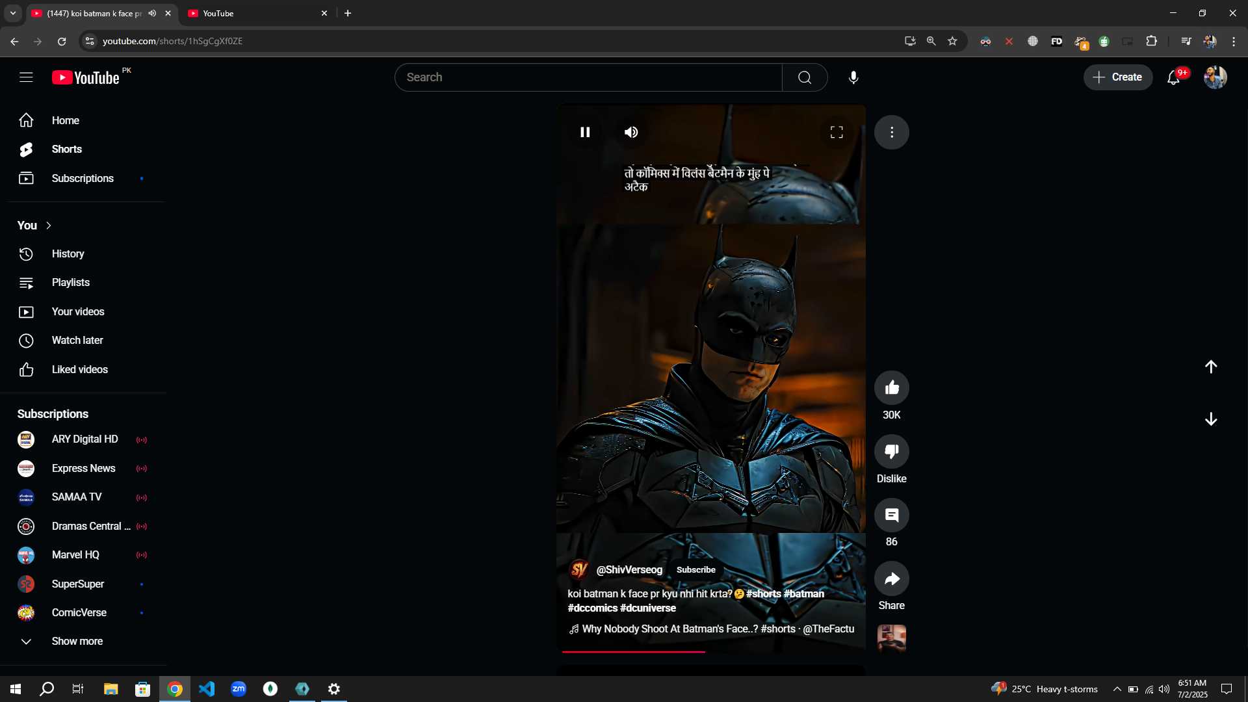This screenshot has height=702, width=1248.
Task: Open ARY Digital HD subscription
Action: click(x=82, y=439)
